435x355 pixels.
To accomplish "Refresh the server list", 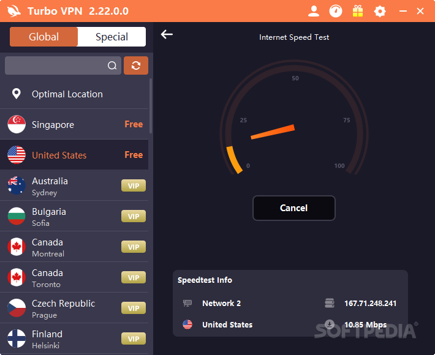I will [136, 65].
